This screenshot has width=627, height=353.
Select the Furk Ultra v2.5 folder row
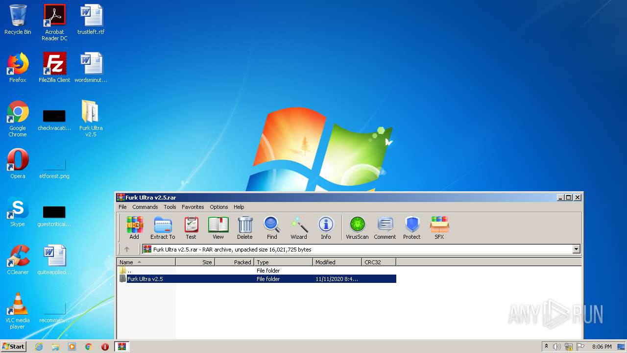[257, 279]
